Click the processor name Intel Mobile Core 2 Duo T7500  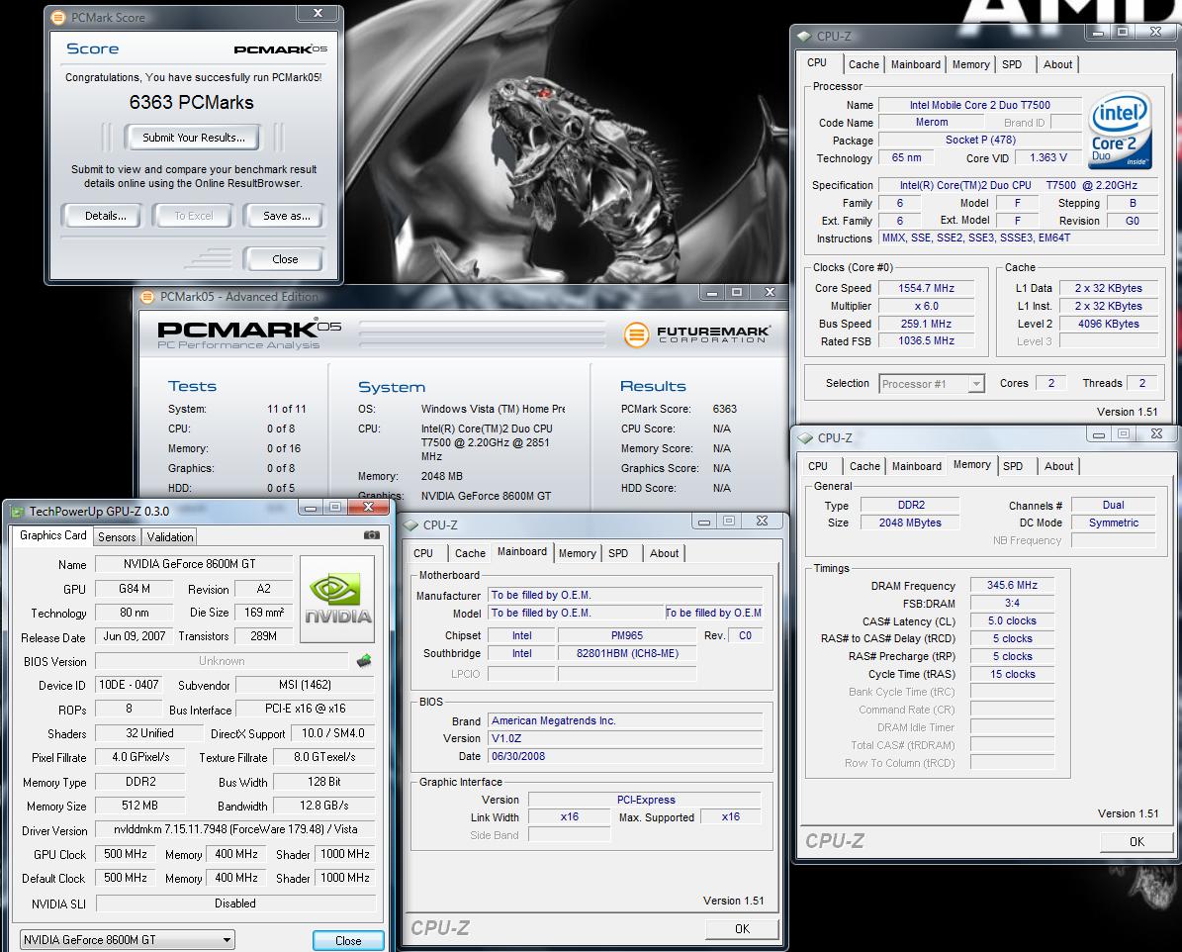click(x=979, y=105)
